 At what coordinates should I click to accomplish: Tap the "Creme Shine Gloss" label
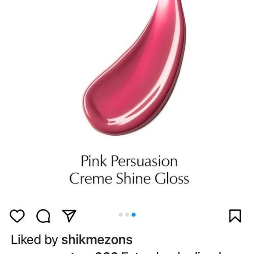pyautogui.click(x=129, y=178)
